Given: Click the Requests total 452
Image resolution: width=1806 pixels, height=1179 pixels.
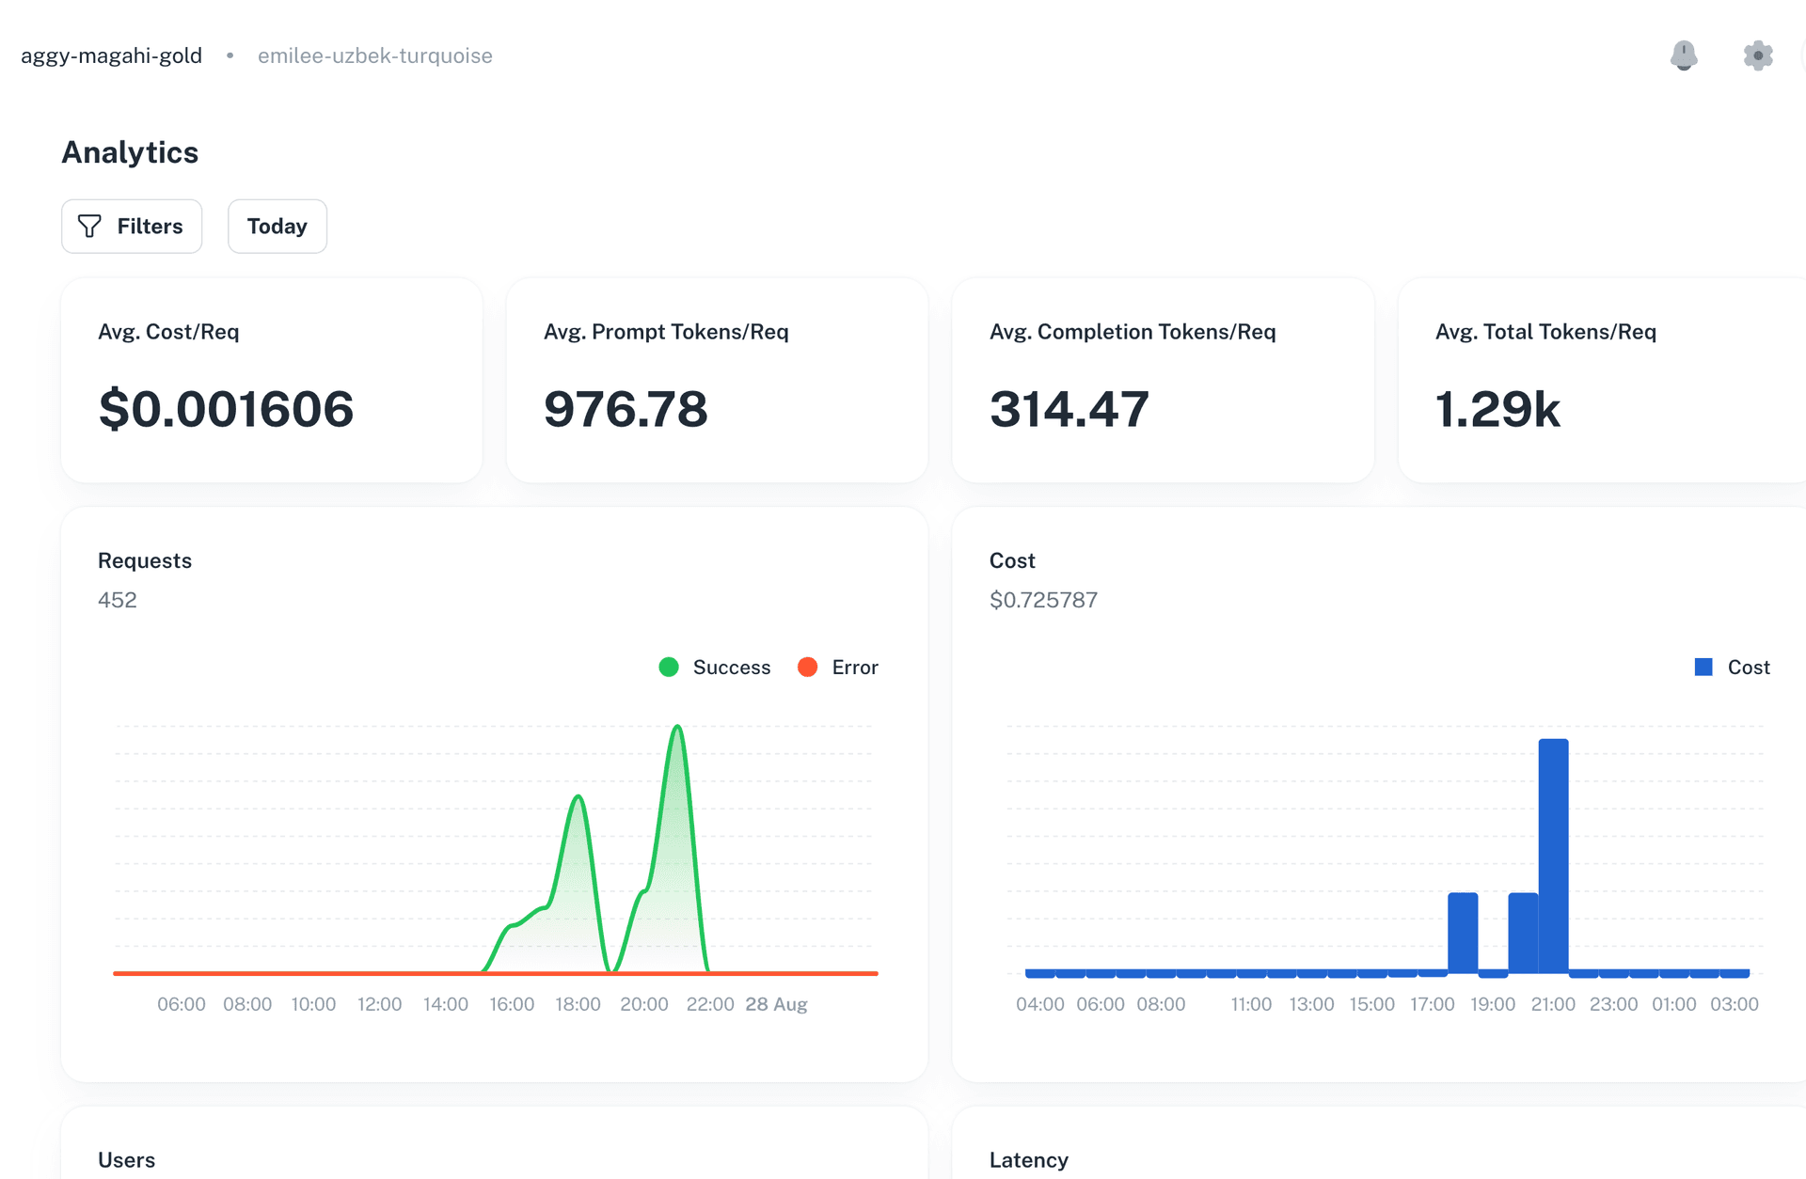Looking at the screenshot, I should pyautogui.click(x=118, y=600).
